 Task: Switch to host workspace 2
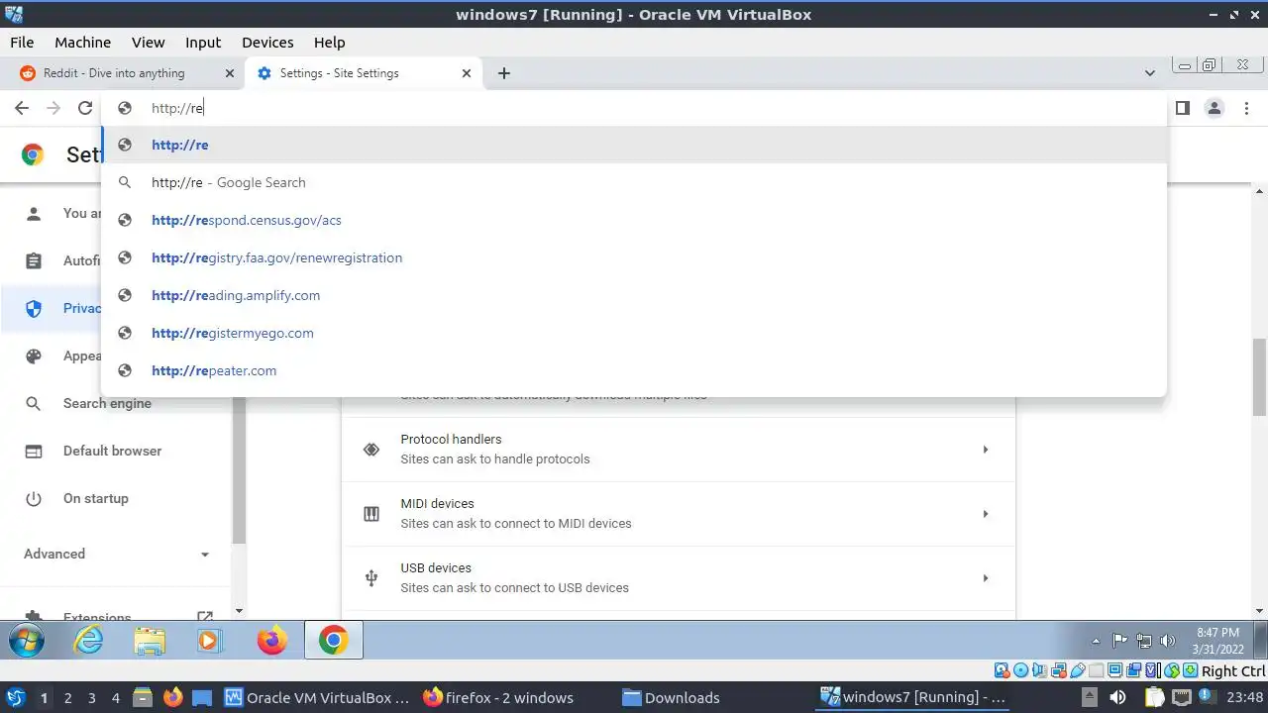tap(68, 697)
